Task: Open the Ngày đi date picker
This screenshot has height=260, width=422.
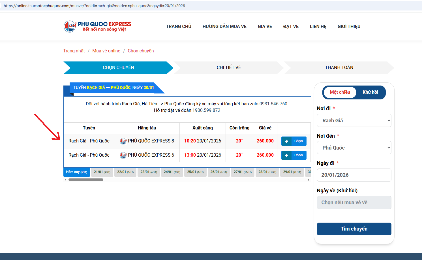Action: coord(354,175)
